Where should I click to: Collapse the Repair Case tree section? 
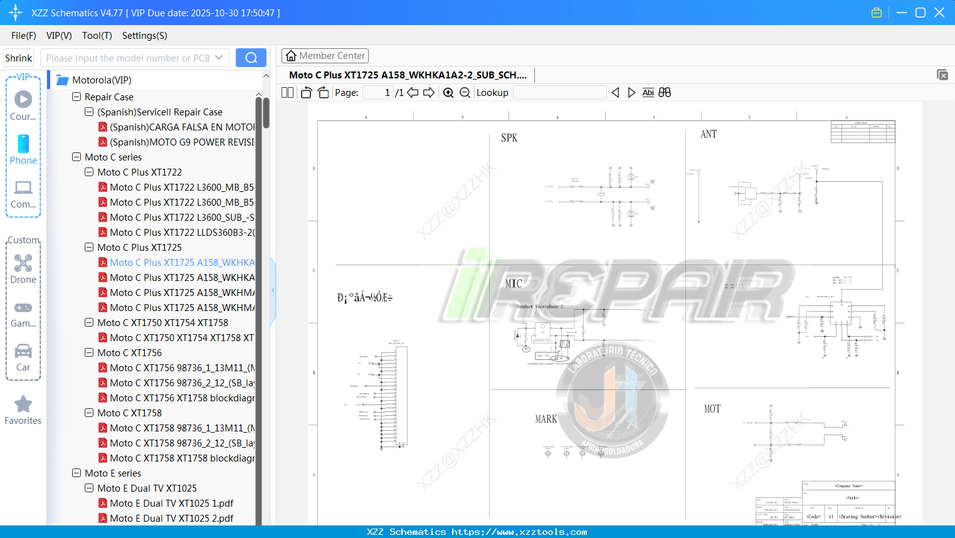[76, 97]
